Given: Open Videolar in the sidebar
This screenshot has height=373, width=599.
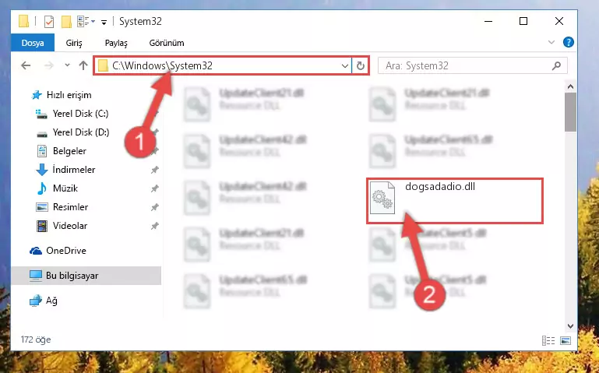Looking at the screenshot, I should click(x=62, y=226).
